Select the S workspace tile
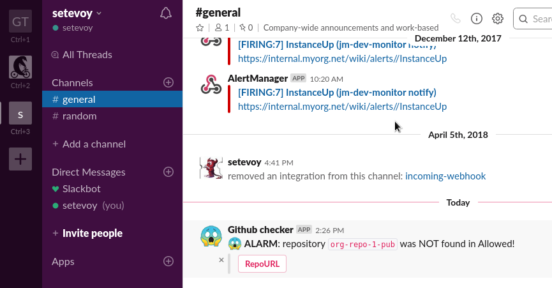The image size is (552, 288). pyautogui.click(x=20, y=113)
